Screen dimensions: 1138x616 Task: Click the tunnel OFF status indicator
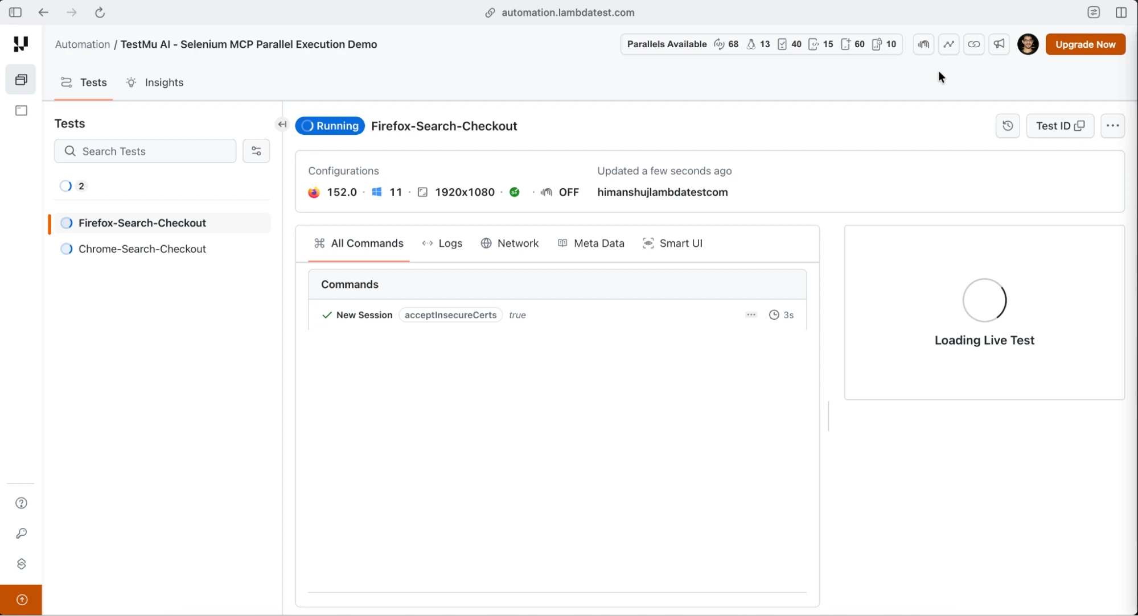point(560,192)
